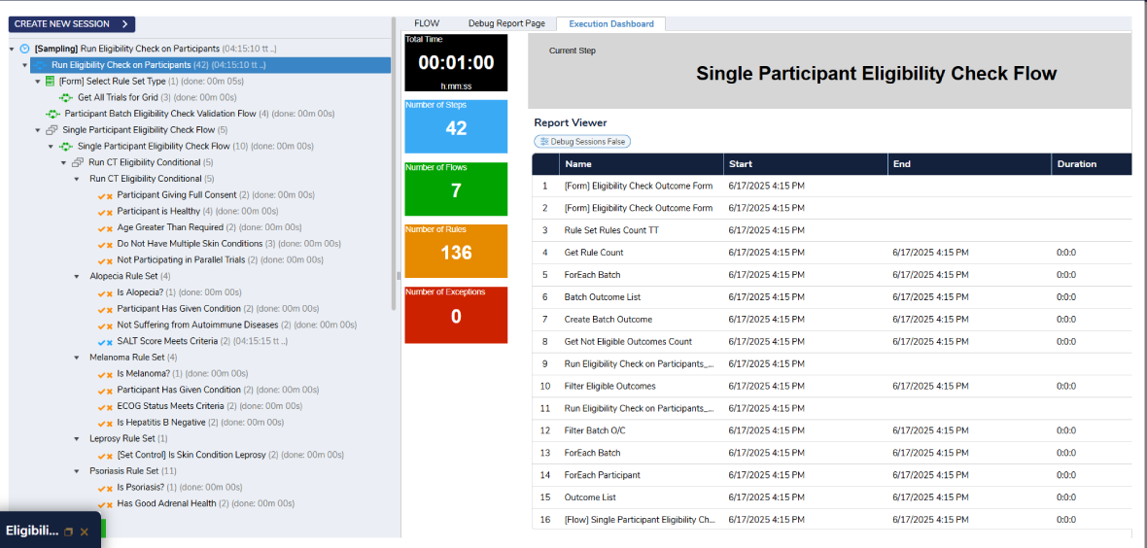This screenshot has width=1147, height=548.
Task: Collapse the Psoriasis Rule Set node
Action: point(78,471)
